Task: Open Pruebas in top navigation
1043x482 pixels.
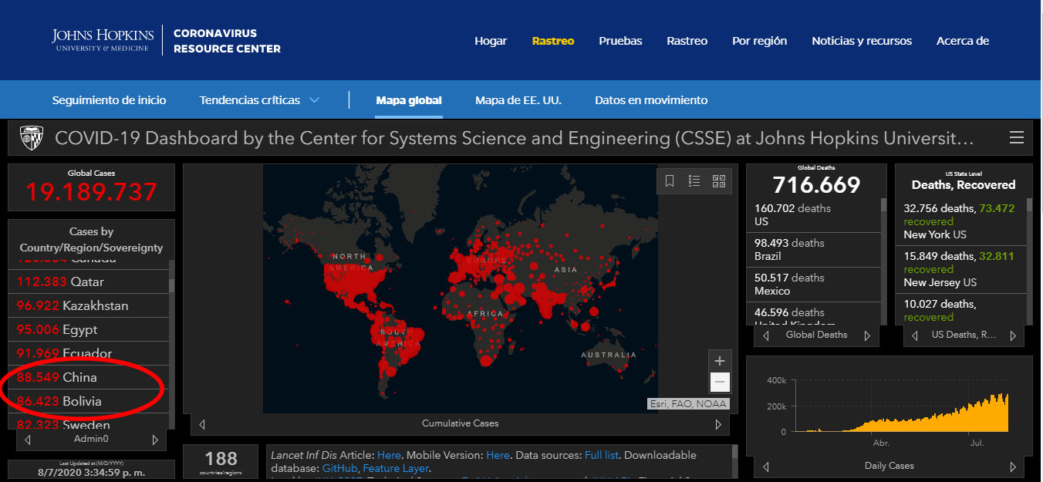Action: (620, 41)
